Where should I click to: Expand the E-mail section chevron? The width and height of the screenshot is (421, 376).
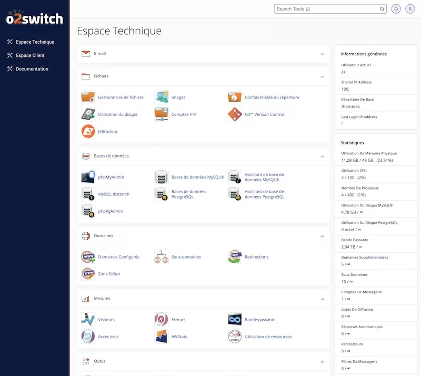click(x=323, y=54)
